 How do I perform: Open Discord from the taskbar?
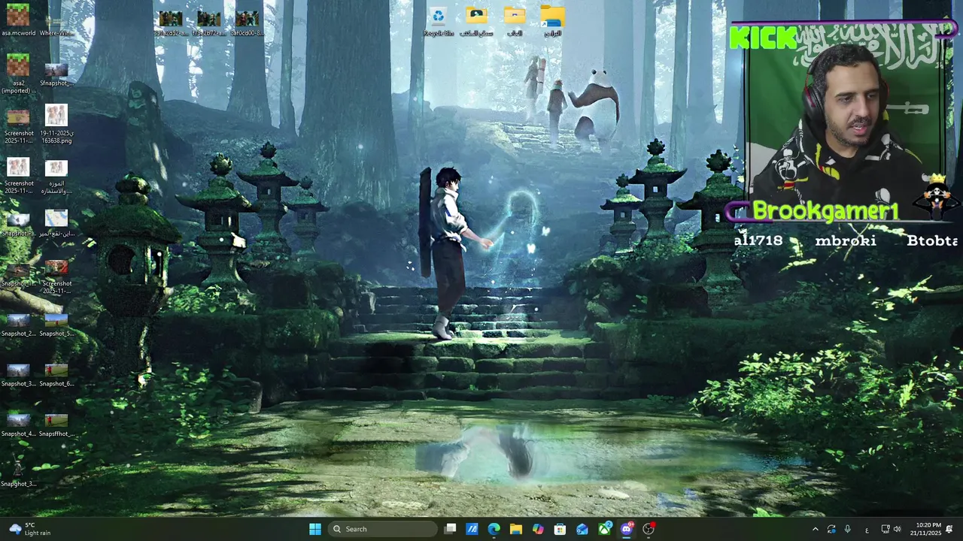click(x=627, y=529)
